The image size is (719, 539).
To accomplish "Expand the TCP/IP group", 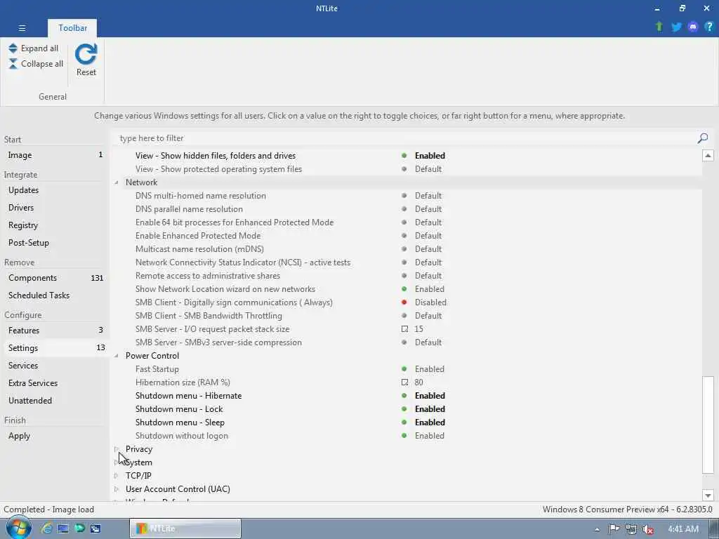I will pos(117,476).
